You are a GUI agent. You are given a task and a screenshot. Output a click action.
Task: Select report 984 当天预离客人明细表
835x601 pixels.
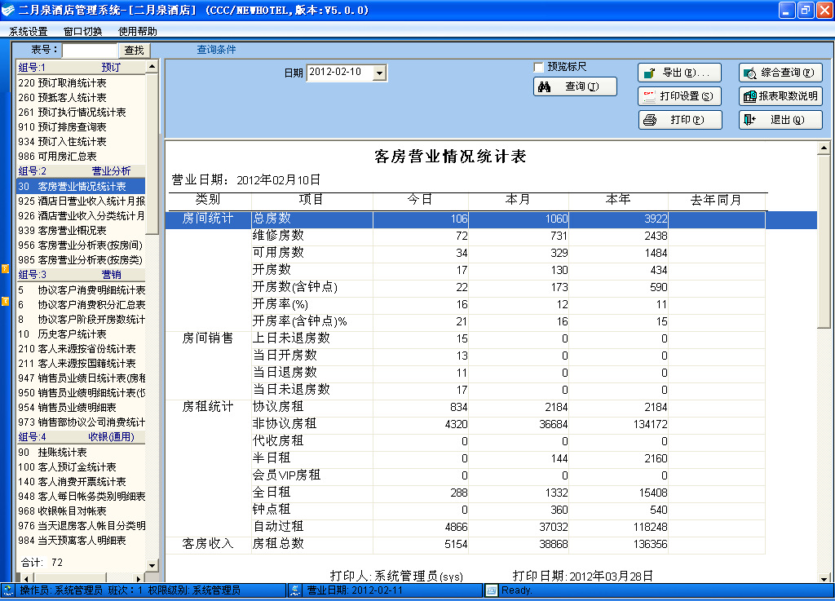pyautogui.click(x=81, y=541)
